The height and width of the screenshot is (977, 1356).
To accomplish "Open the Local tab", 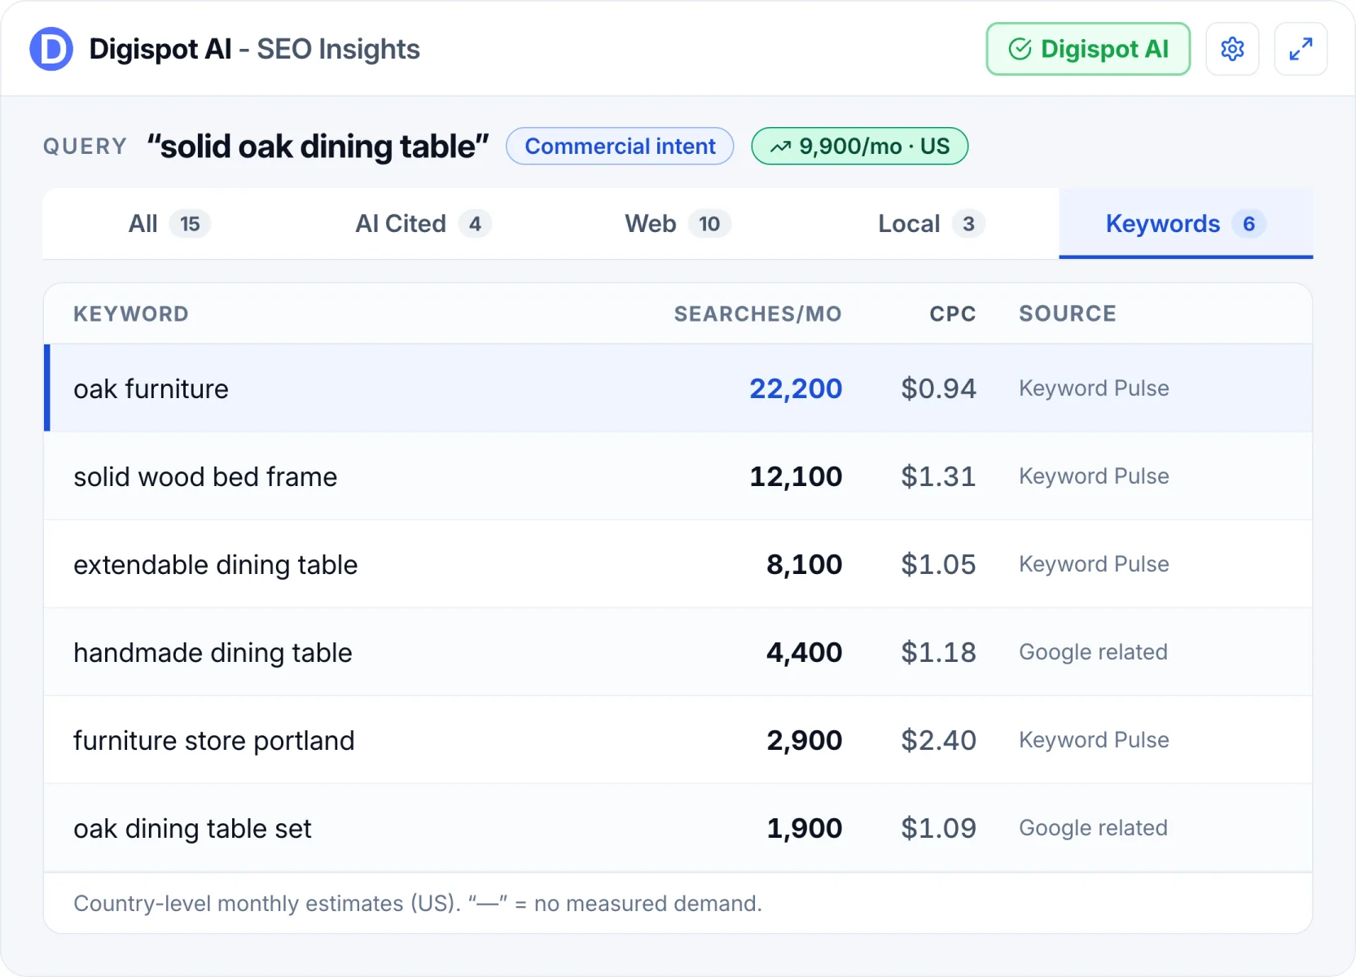I will point(932,224).
